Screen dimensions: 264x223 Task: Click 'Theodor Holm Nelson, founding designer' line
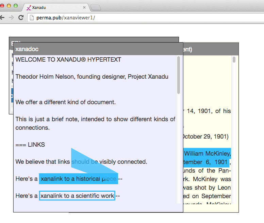tap(92, 77)
